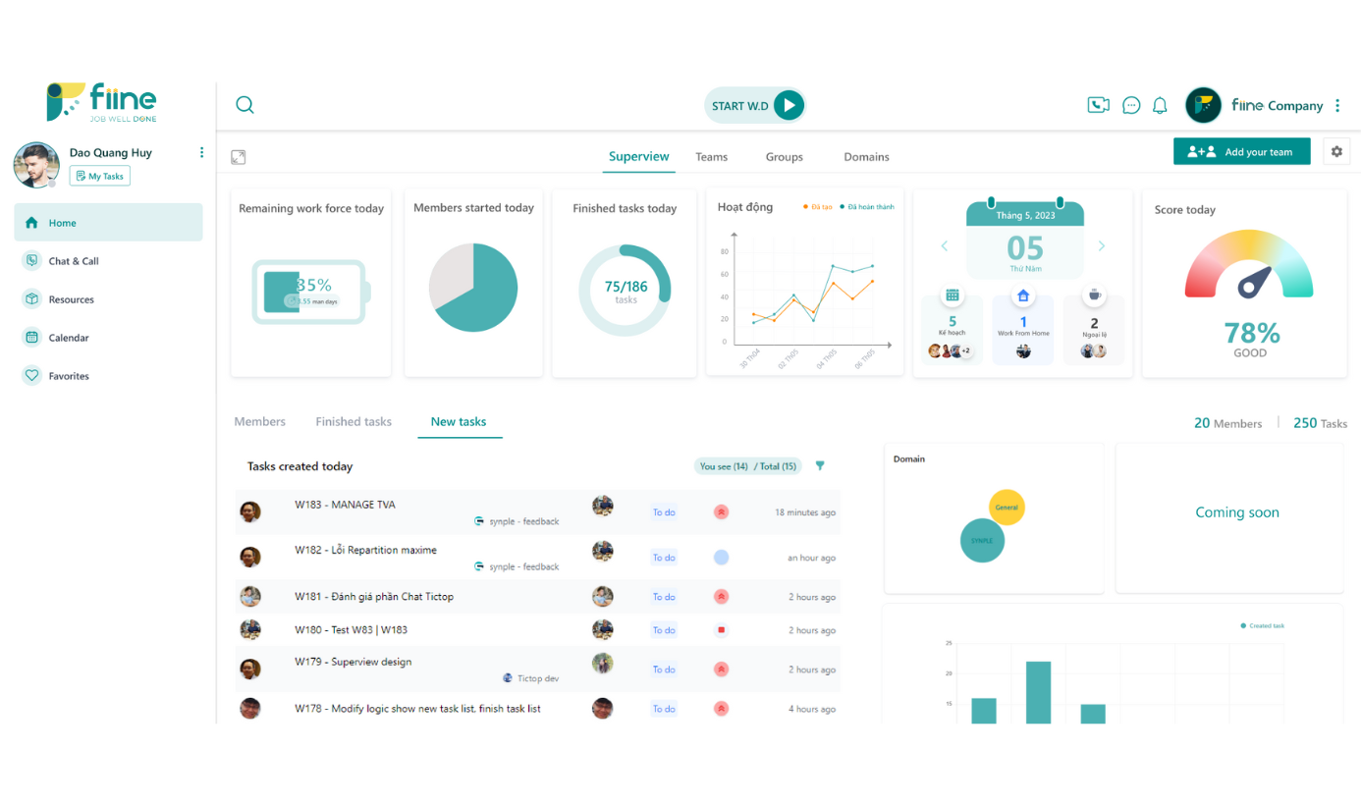Image resolution: width=1361 pixels, height=805 pixels.
Task: Click the task filter funnel icon
Action: coord(820,466)
